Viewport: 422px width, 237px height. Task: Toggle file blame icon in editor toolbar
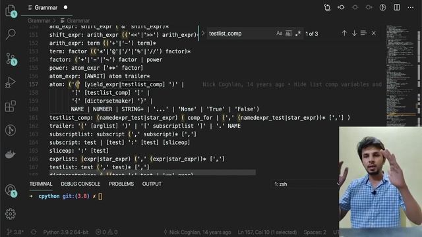[x=382, y=7]
